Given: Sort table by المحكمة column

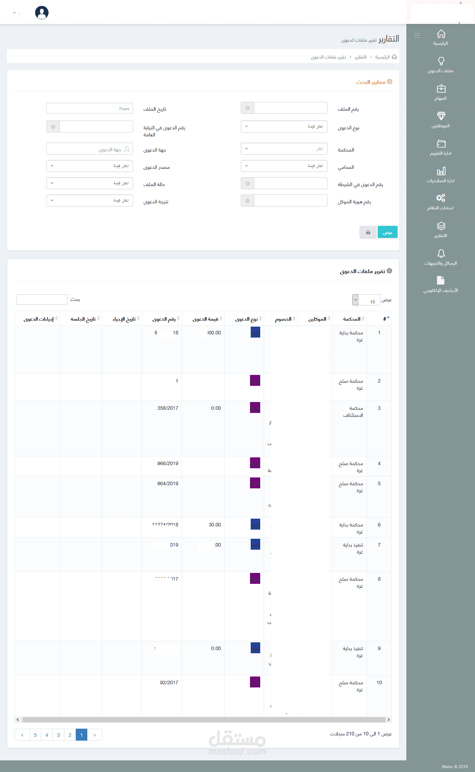Looking at the screenshot, I should point(350,319).
